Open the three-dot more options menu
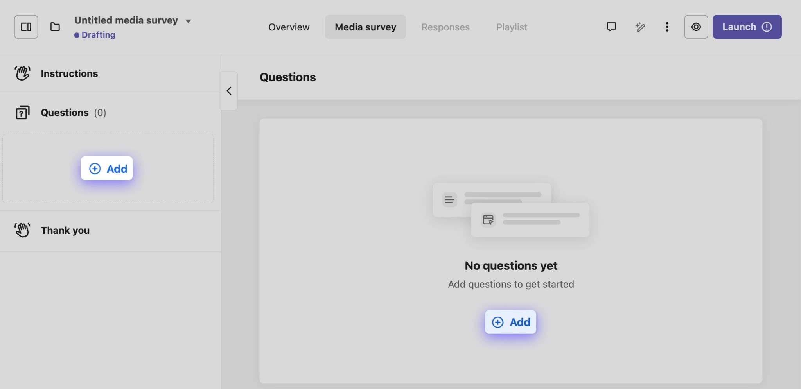 (x=667, y=27)
